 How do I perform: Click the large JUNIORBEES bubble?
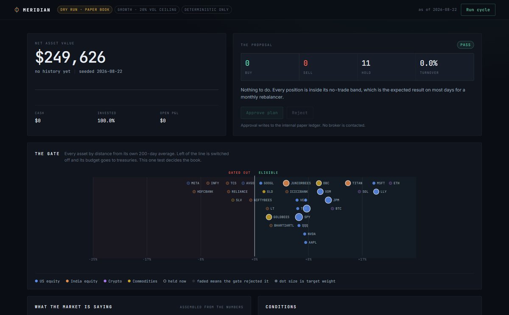[x=286, y=183]
